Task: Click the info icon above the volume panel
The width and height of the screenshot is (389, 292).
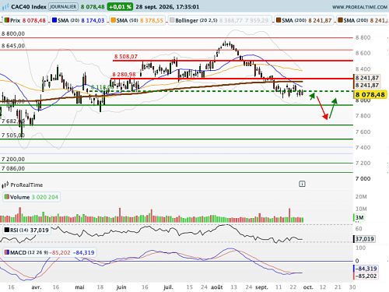Action: (x=302, y=184)
